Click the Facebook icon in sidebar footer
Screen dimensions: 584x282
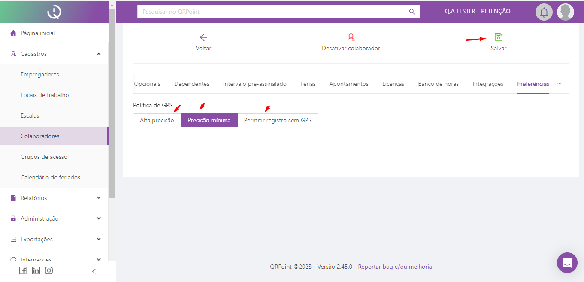click(x=23, y=270)
